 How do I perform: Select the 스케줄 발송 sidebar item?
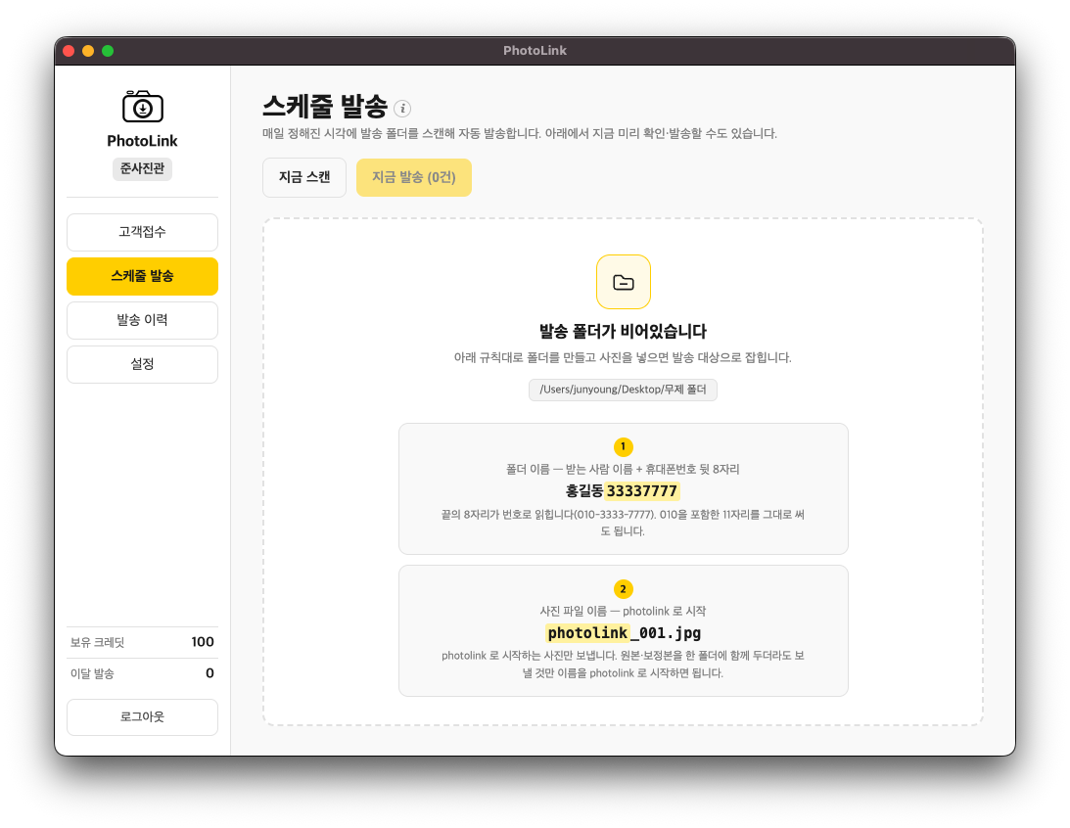tap(142, 276)
